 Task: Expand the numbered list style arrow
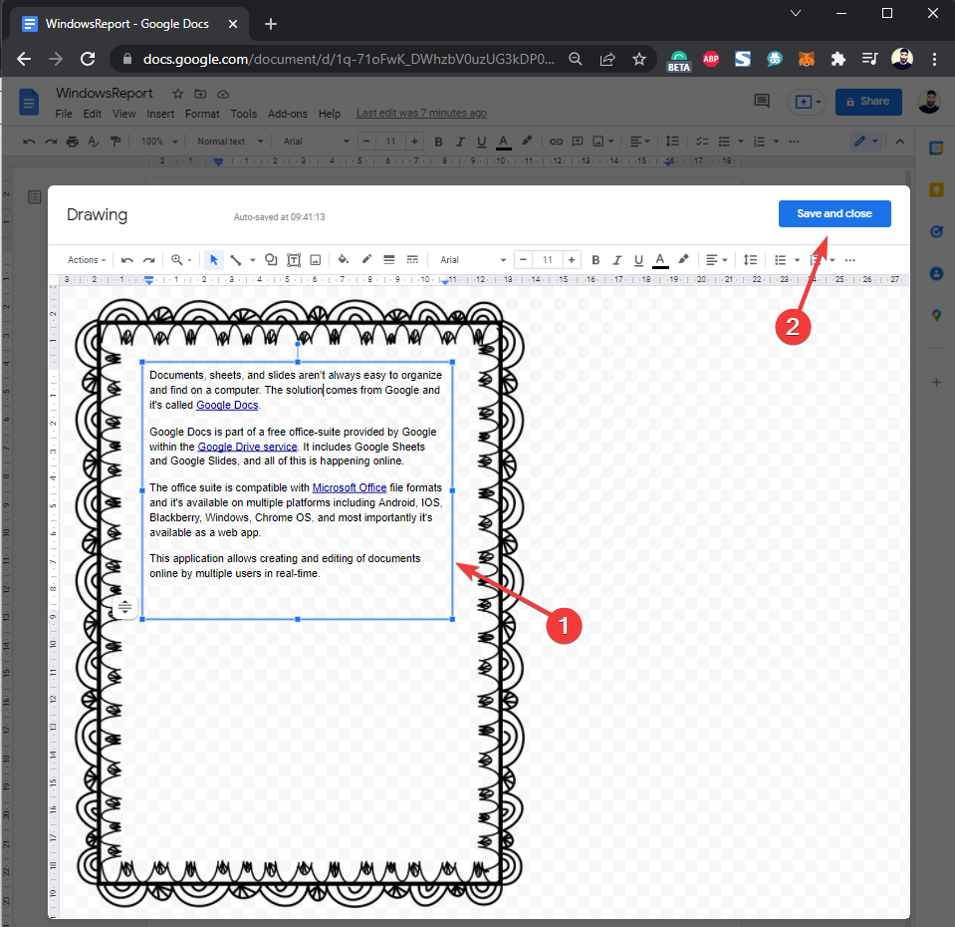pos(832,260)
